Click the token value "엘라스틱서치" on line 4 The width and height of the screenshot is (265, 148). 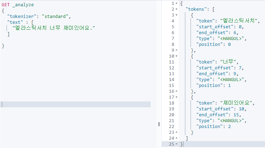239,21
